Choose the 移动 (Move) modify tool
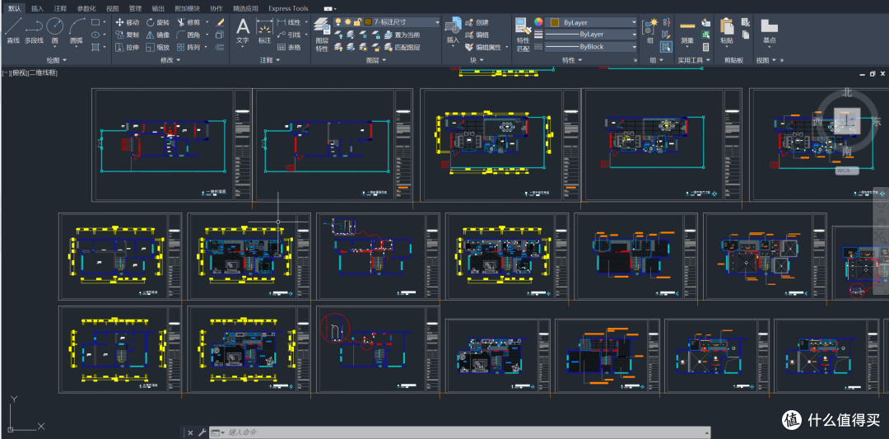 pyautogui.click(x=127, y=22)
